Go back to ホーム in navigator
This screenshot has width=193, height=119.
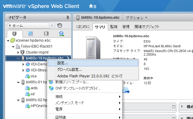[28, 26]
